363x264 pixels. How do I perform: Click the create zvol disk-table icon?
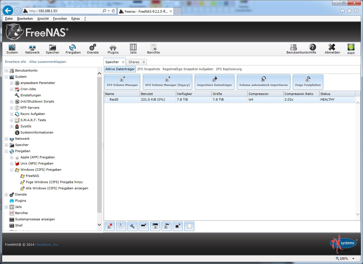(x=155, y=226)
